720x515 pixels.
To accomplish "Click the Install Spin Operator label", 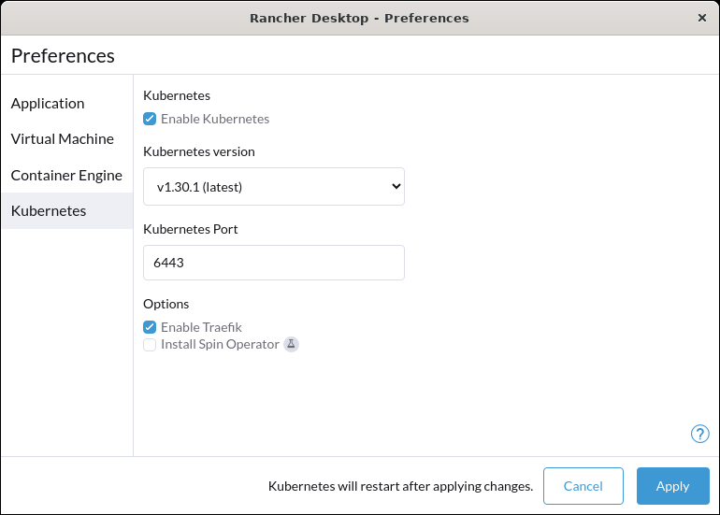I will [x=220, y=344].
